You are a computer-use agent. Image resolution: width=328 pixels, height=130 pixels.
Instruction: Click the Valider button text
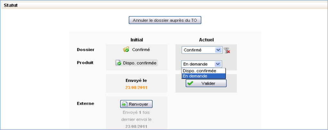[208, 83]
